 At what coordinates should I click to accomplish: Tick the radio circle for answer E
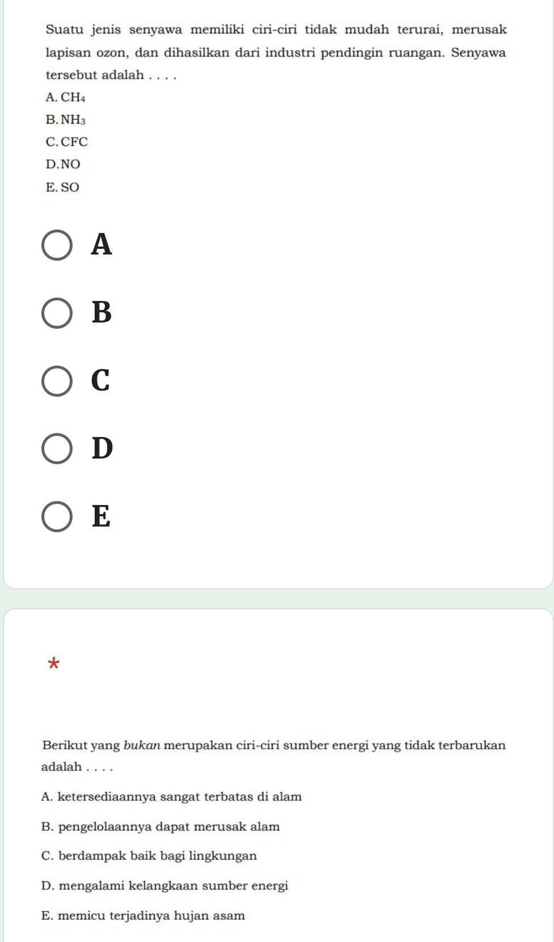tap(57, 517)
